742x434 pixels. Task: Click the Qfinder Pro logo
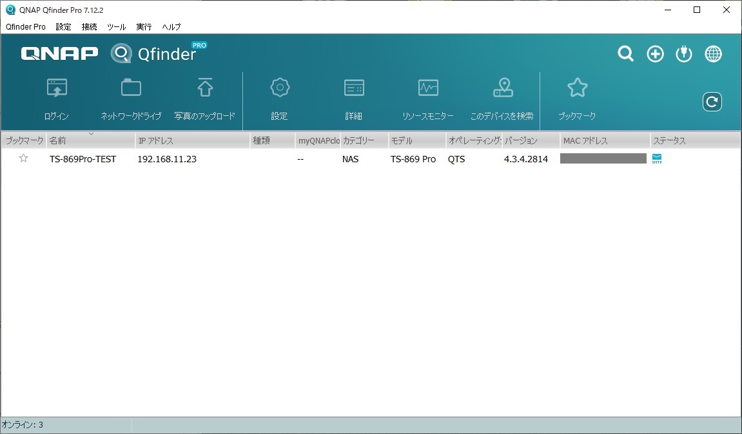click(159, 53)
